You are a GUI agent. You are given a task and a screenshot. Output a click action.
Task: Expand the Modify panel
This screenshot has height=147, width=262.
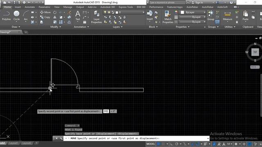pyautogui.click(x=56, y=27)
